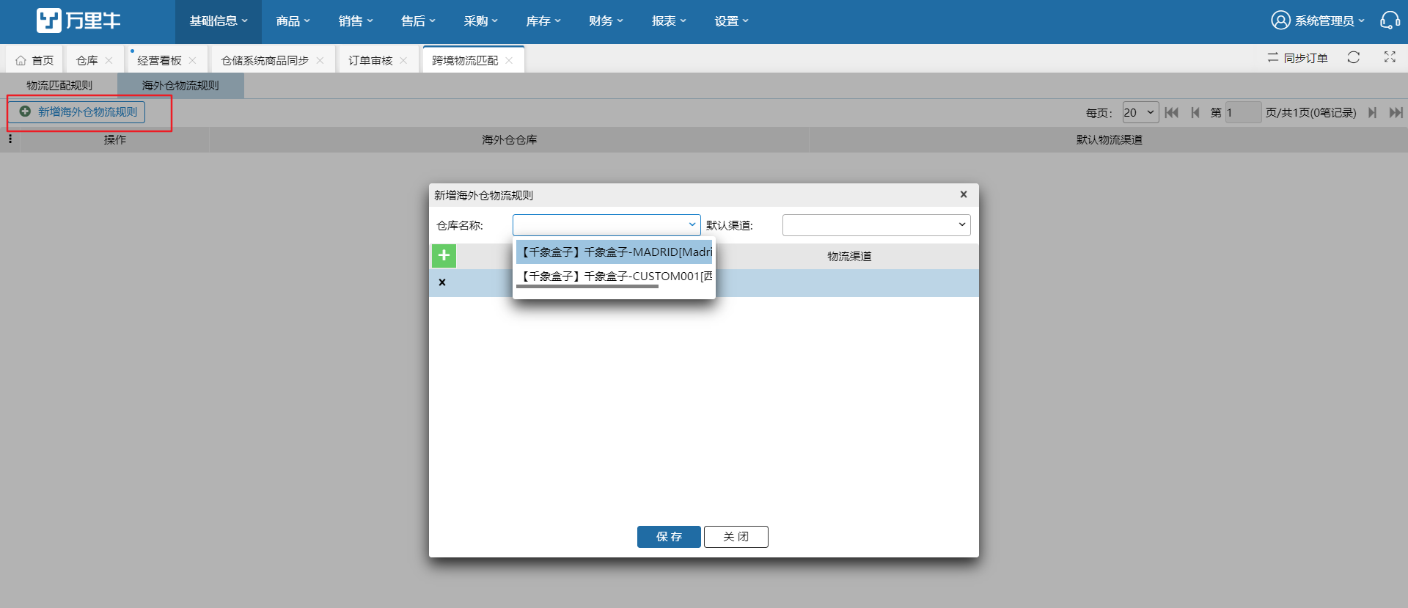Delete the row with the X icon
The width and height of the screenshot is (1408, 608).
pos(442,282)
